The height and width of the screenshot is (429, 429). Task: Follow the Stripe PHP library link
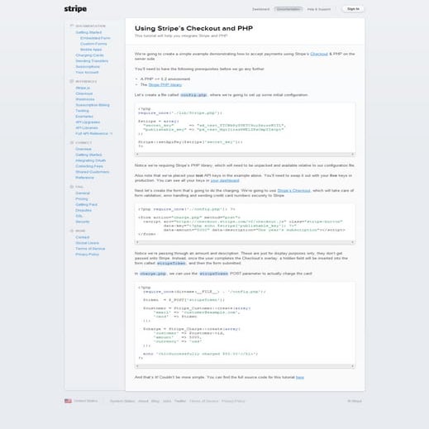pyautogui.click(x=165, y=84)
